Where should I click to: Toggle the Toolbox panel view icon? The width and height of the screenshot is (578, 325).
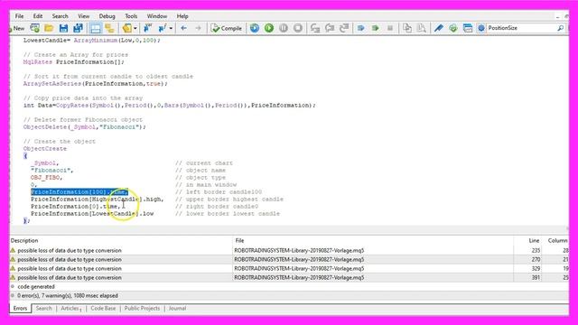tap(96, 28)
